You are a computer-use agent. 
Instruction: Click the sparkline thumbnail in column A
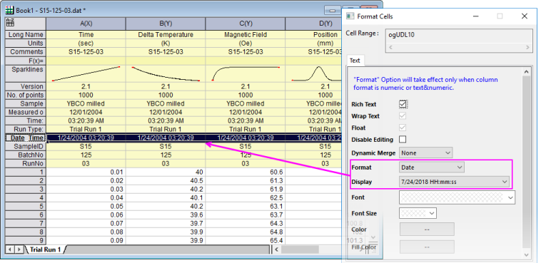click(86, 73)
